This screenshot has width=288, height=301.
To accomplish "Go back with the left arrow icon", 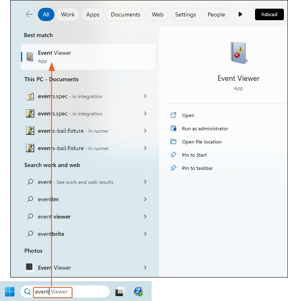I will click(29, 14).
